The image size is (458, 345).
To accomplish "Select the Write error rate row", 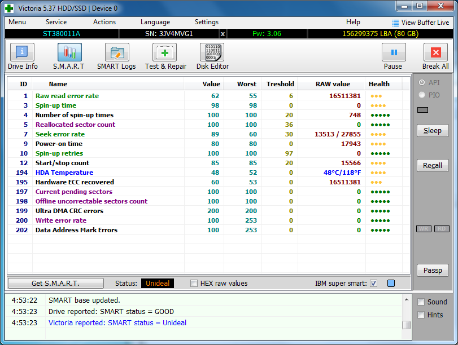I will (208, 220).
